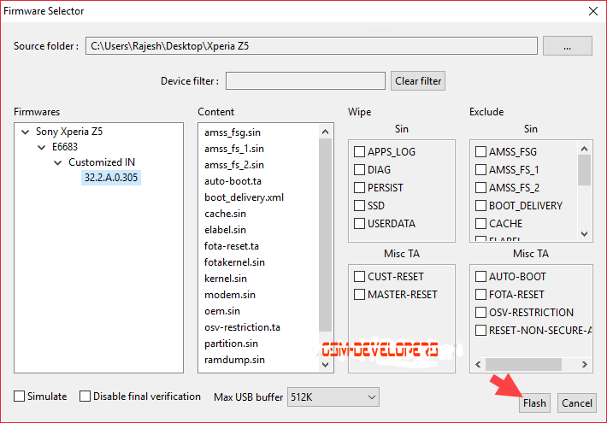Click Exclude Sin list scroll up arrow
607x423 pixels.
[x=584, y=149]
